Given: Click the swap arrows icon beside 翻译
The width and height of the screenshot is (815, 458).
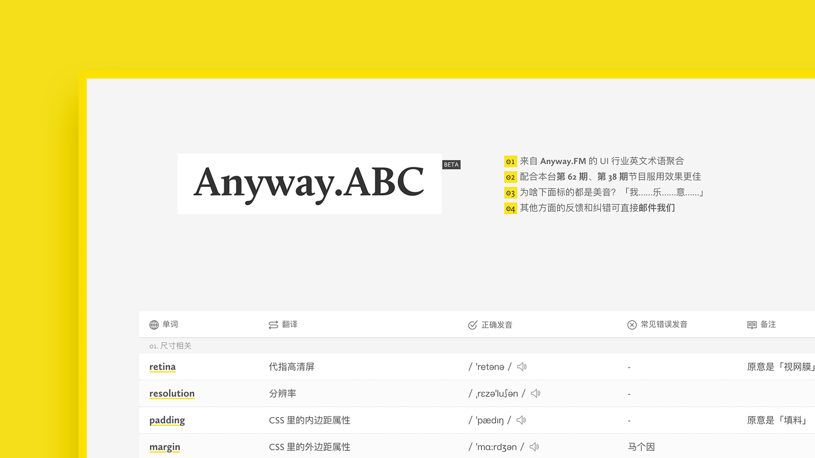Looking at the screenshot, I should point(274,325).
